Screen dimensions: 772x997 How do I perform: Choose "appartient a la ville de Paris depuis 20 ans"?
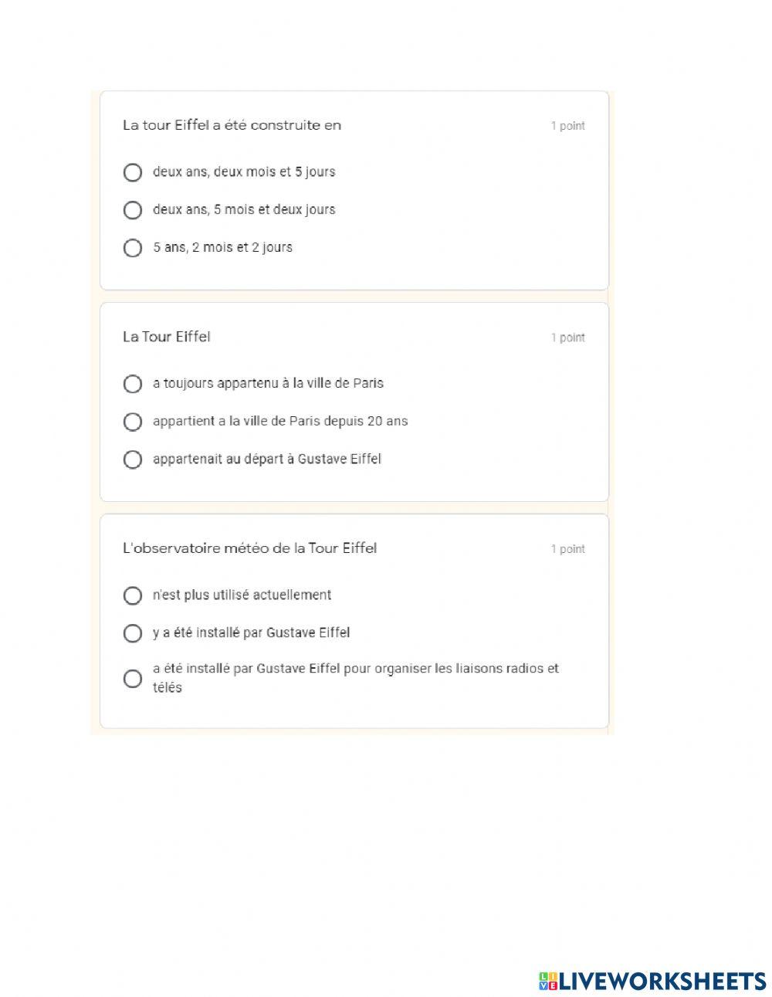[x=133, y=422]
